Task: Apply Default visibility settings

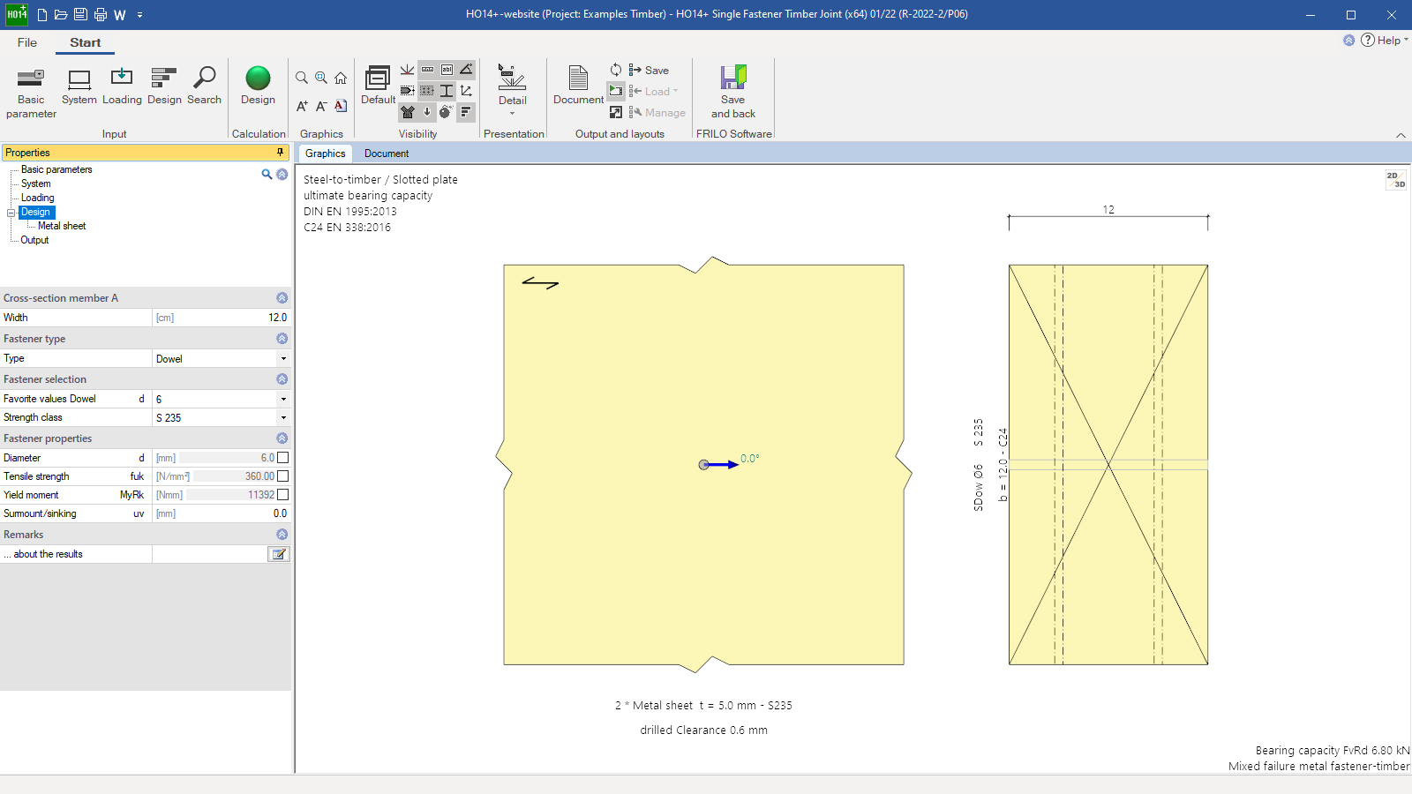Action: [378, 85]
